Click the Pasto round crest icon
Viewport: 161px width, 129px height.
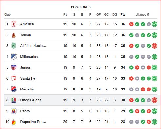[14, 111]
